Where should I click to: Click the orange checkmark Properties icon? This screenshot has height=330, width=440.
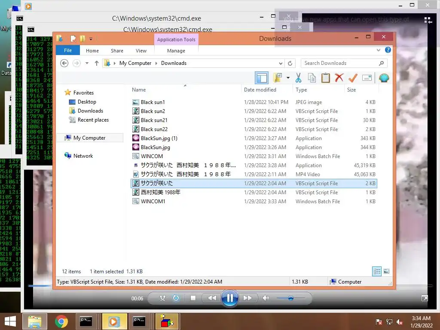[x=353, y=78]
